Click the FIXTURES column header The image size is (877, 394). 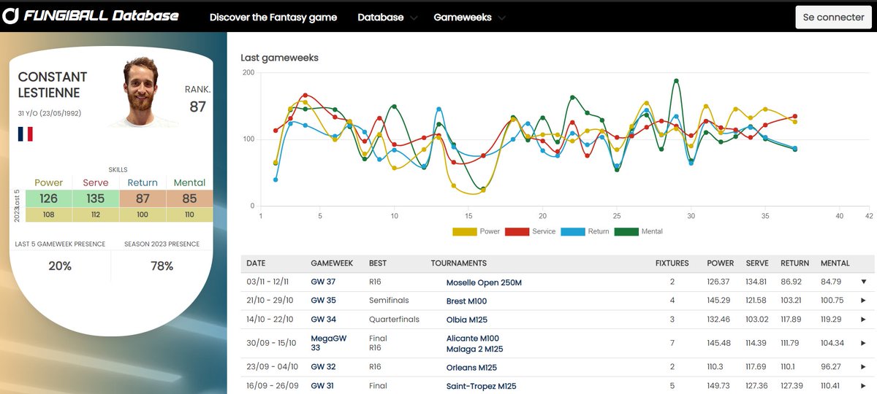672,263
